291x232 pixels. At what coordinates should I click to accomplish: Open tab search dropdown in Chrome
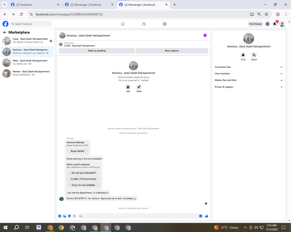point(5,5)
